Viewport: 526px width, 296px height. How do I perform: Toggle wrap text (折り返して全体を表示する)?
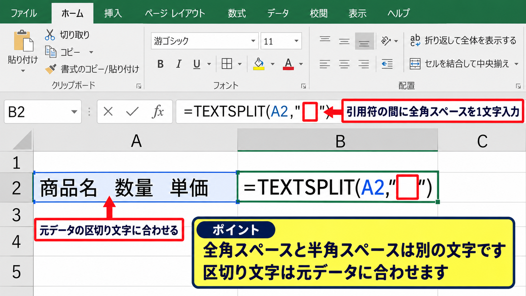click(463, 41)
